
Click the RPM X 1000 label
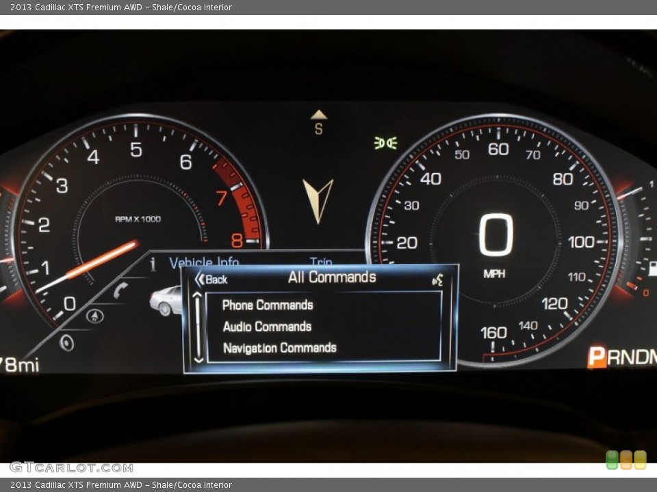(138, 219)
